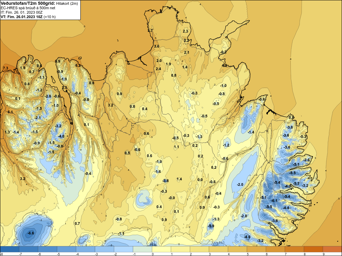Click the '5' tick label on the color scale
Screen dimensions: 342x256
point(248,254)
